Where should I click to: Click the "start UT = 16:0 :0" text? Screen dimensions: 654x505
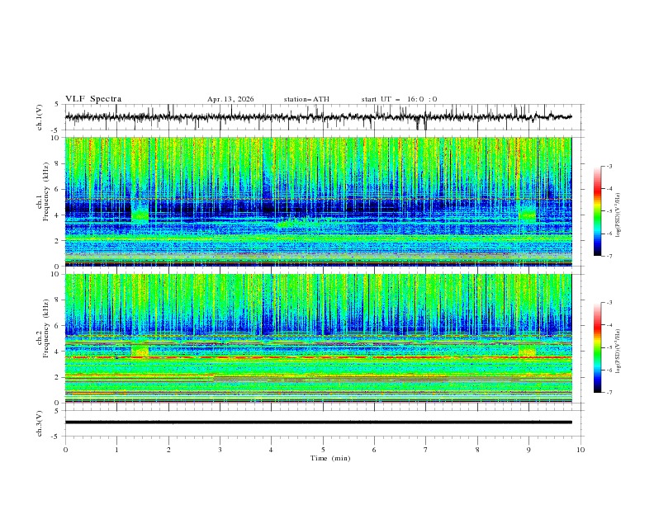[399, 99]
